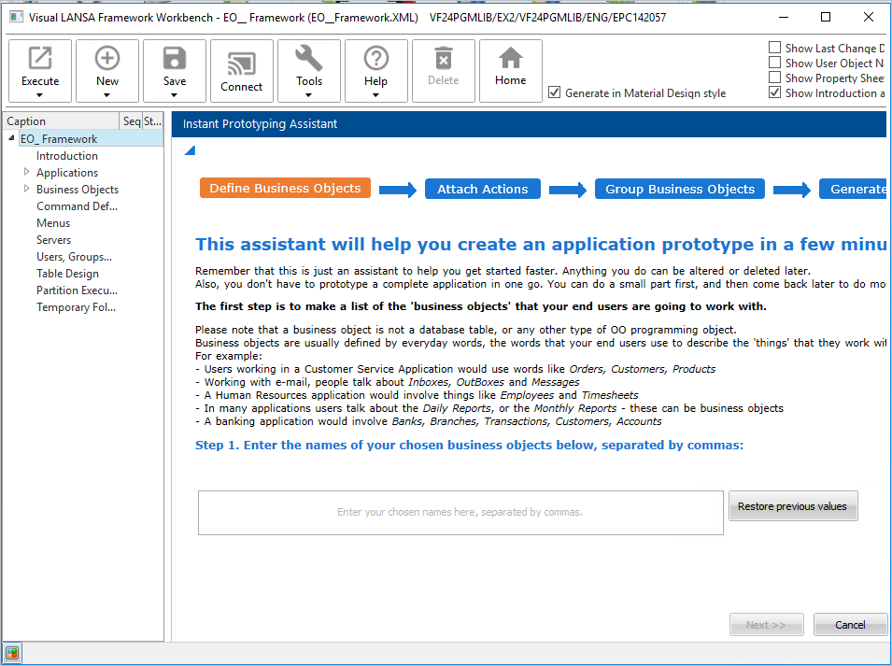Viewport: 892px width, 666px height.
Task: Click the Execute toolbar icon
Action: [40, 58]
